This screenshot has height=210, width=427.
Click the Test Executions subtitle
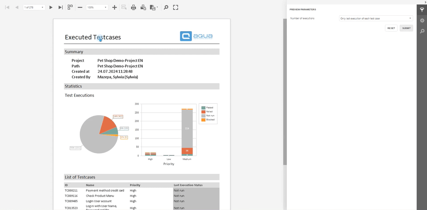click(79, 95)
